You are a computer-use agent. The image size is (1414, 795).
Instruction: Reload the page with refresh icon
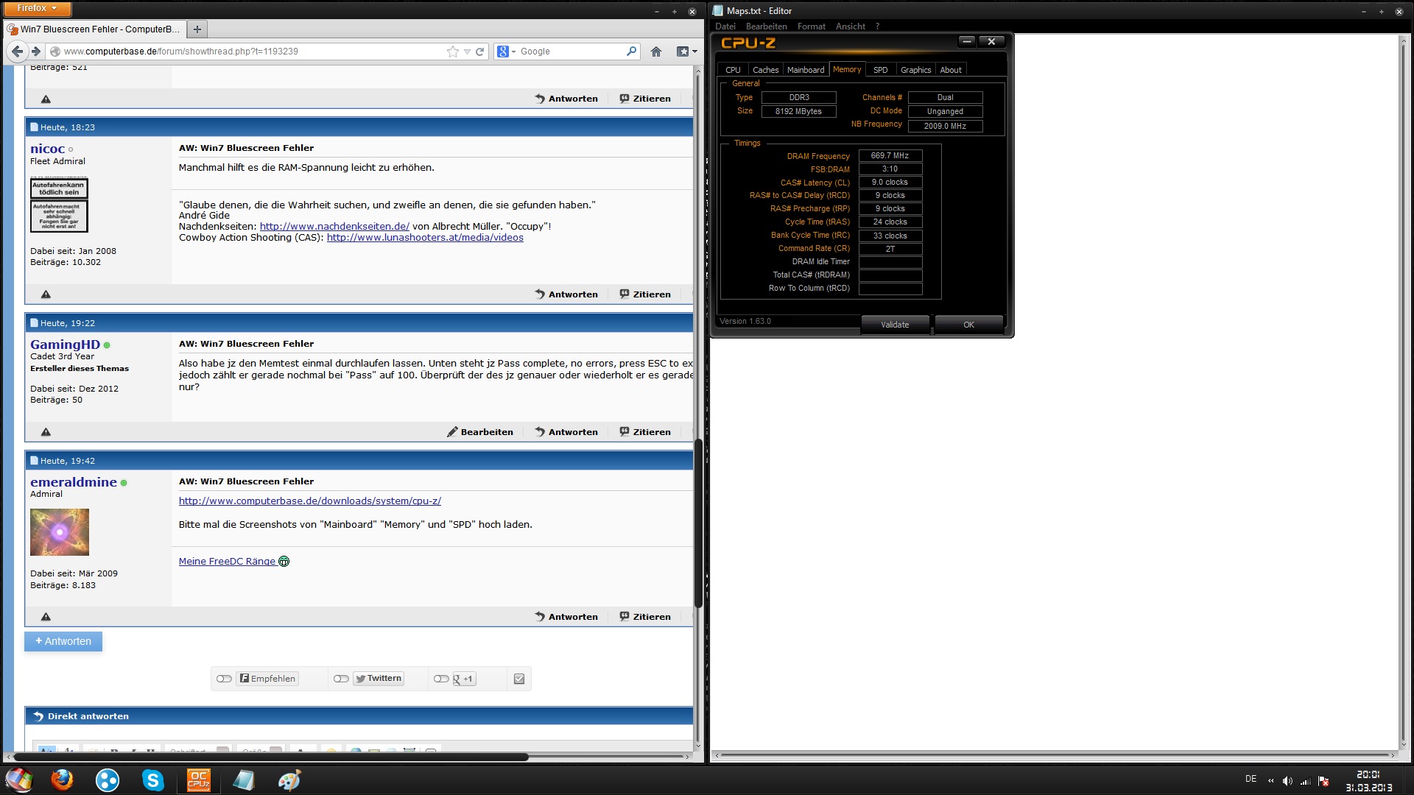(480, 52)
